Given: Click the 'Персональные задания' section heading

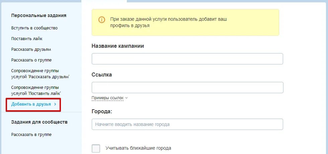Looking at the screenshot, I should 39,15.
